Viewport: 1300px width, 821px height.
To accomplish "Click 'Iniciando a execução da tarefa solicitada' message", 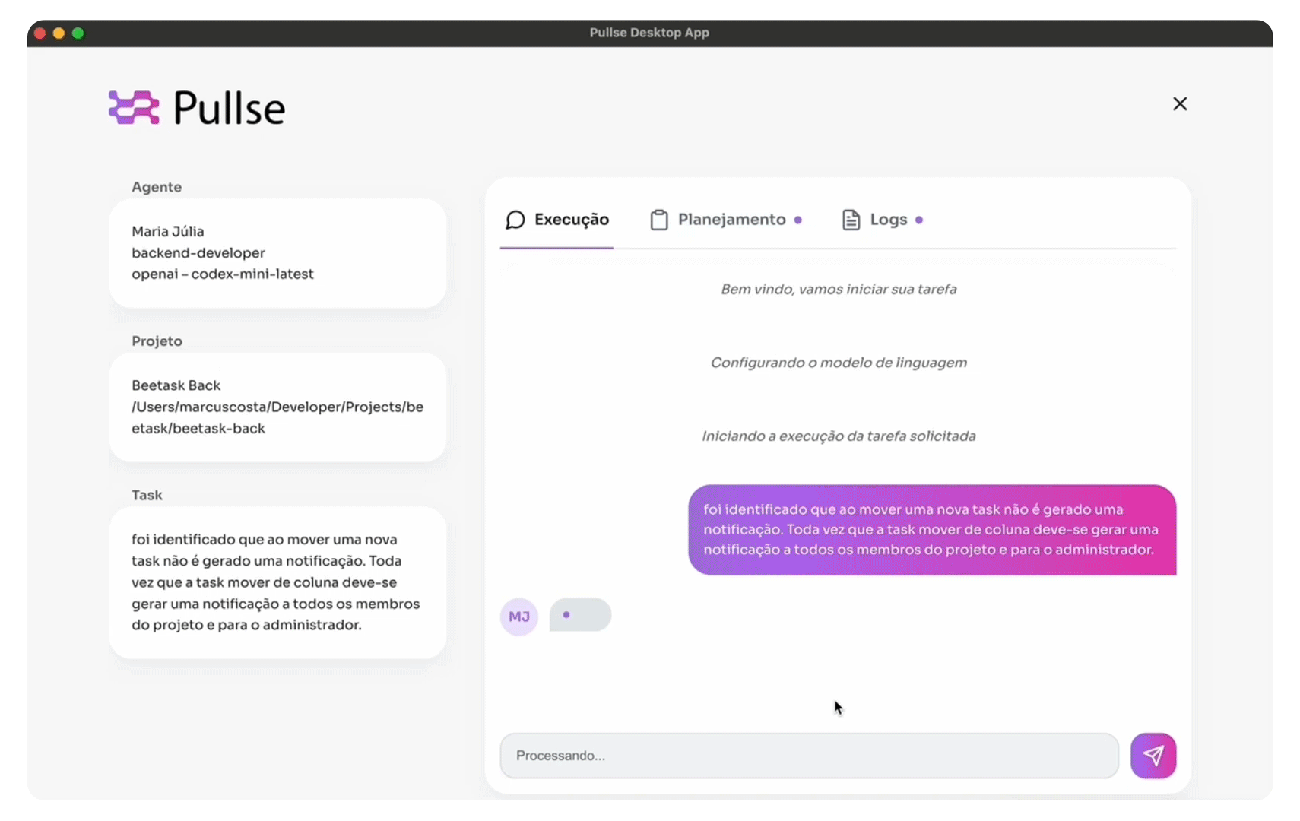I will point(839,436).
